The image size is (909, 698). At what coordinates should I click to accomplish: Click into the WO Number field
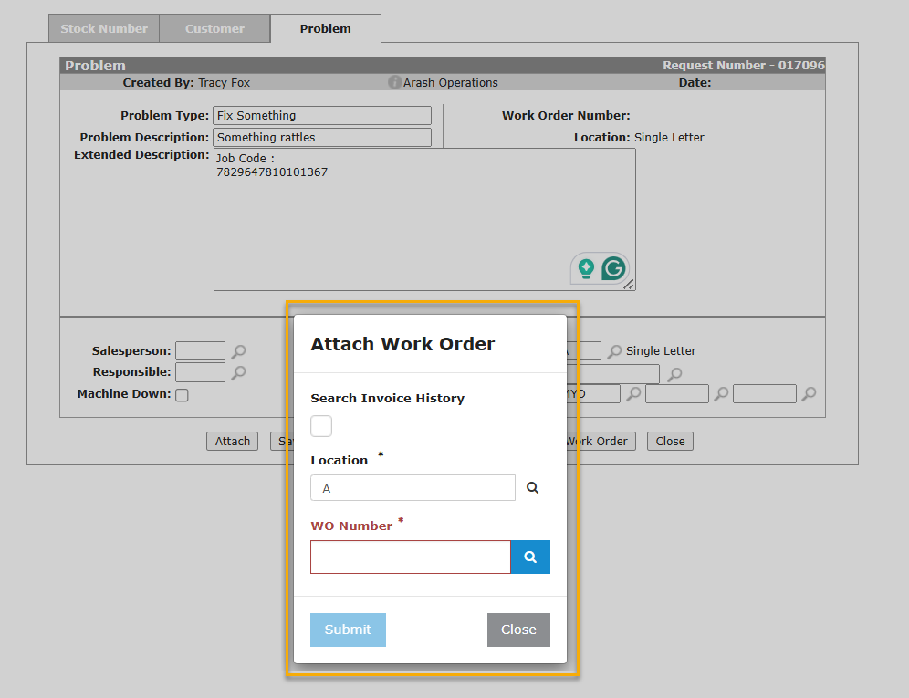click(410, 557)
